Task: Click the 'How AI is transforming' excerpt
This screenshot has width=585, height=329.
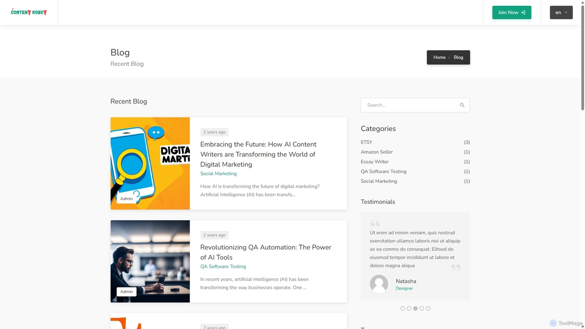Action: tap(260, 191)
